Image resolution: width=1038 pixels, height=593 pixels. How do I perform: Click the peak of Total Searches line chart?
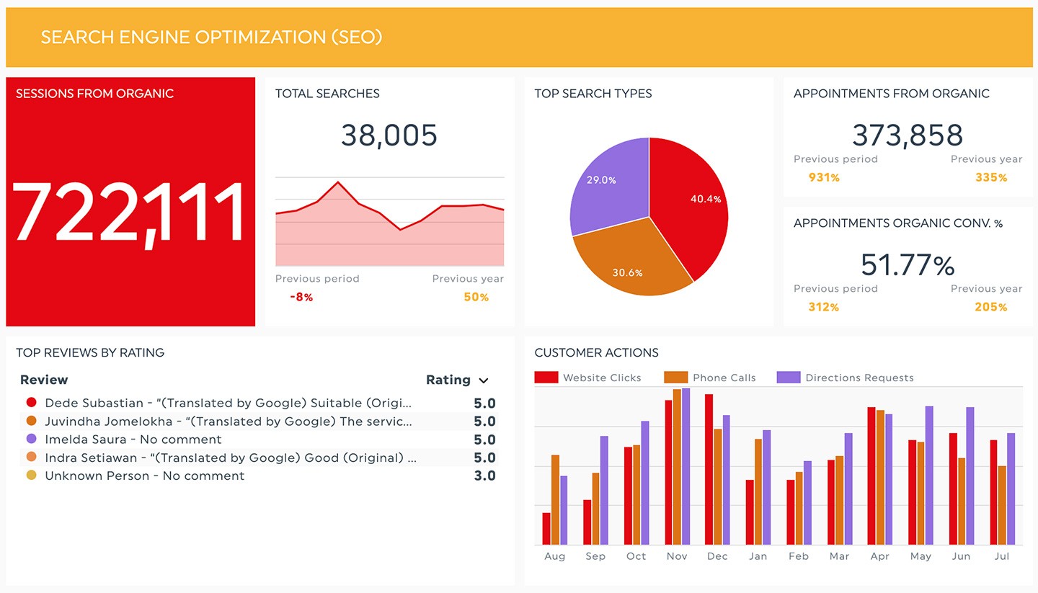point(337,182)
